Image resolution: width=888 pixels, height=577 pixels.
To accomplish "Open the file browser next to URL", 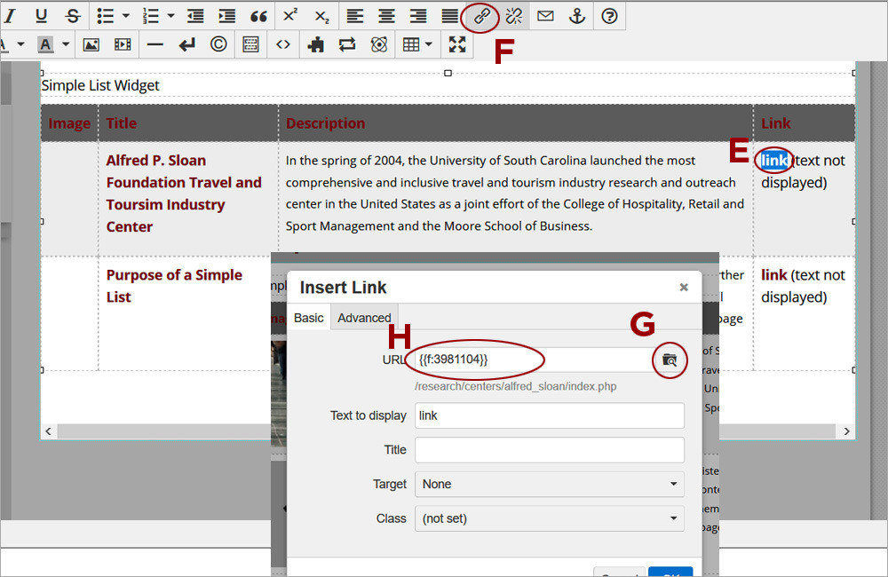I will click(670, 360).
